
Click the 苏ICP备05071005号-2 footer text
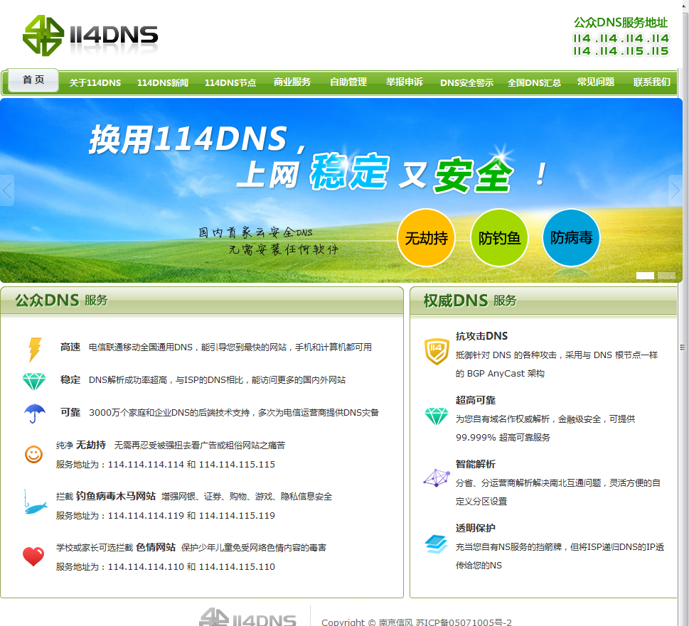click(x=464, y=622)
